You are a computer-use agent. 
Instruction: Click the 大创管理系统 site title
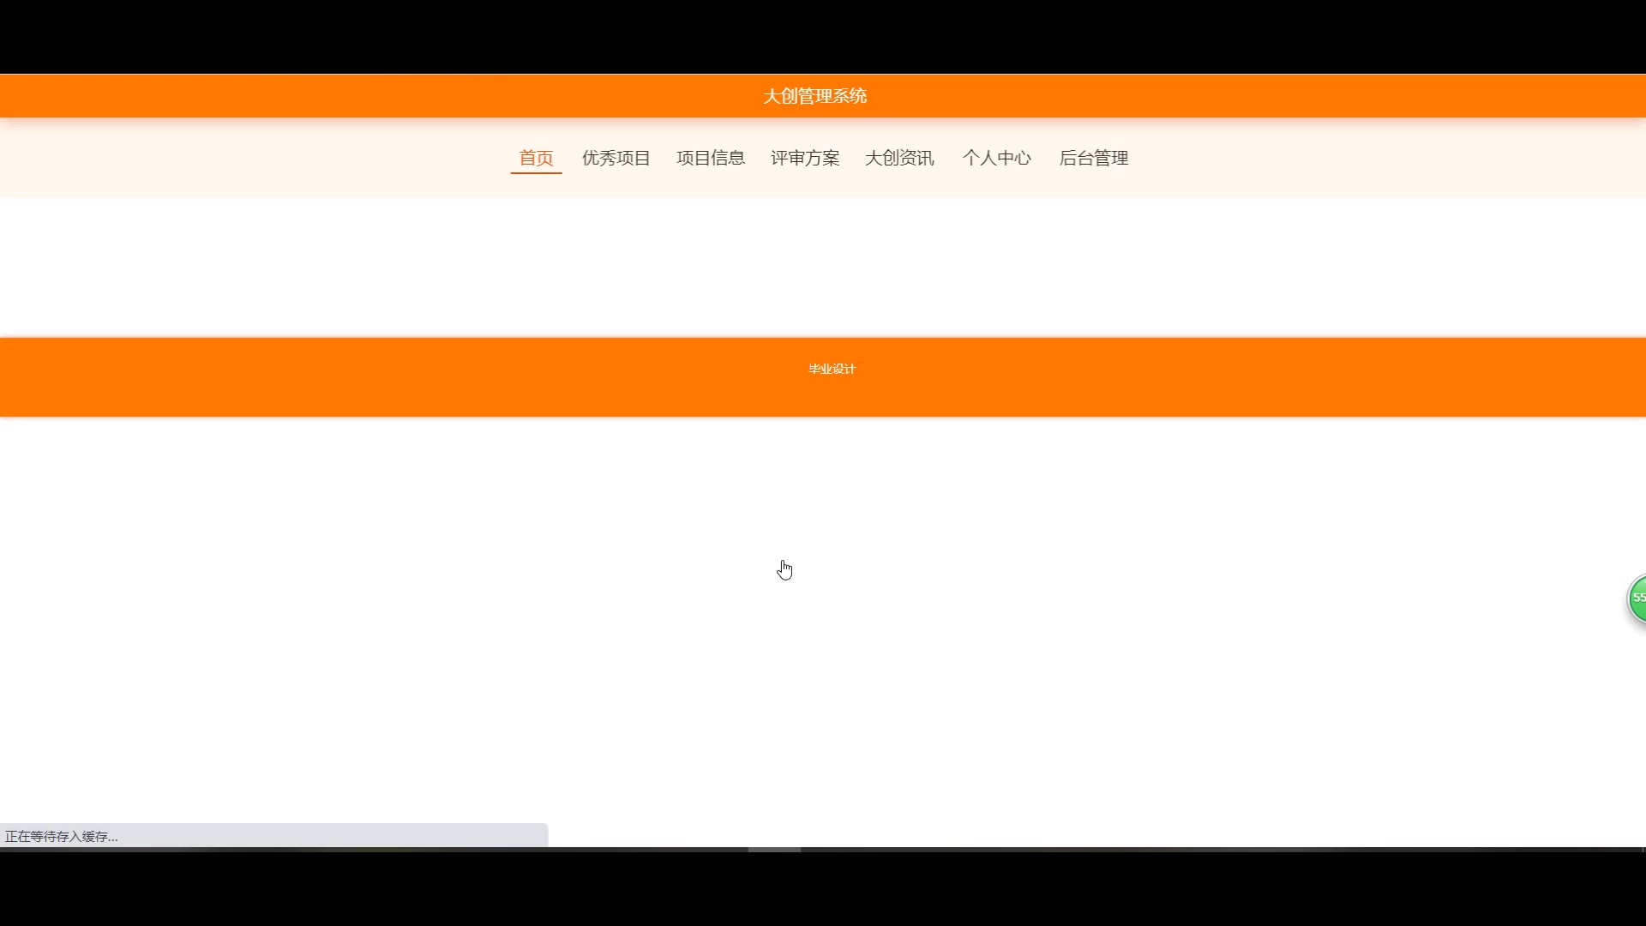pyautogui.click(x=814, y=96)
